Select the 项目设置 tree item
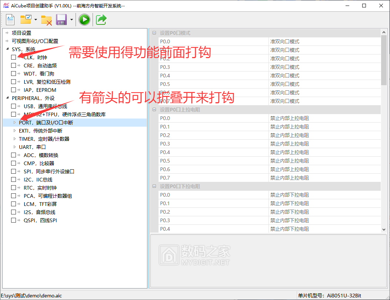This screenshot has width=390, height=300. [x=21, y=33]
